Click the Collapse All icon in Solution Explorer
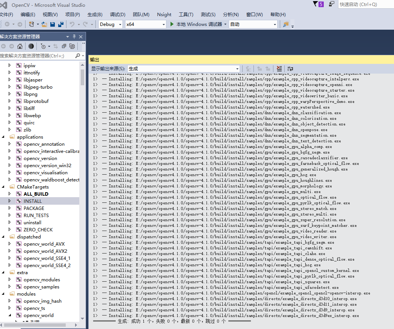 [x=64, y=46]
